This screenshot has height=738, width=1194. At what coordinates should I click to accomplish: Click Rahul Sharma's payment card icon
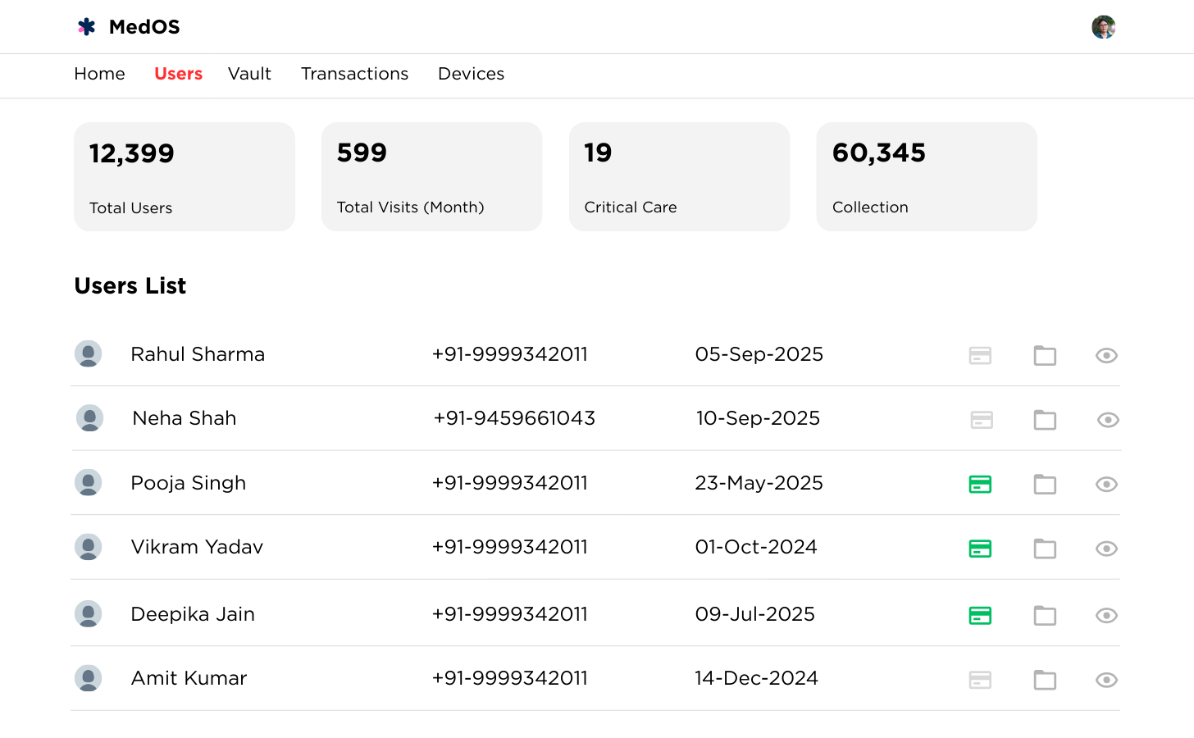click(980, 355)
